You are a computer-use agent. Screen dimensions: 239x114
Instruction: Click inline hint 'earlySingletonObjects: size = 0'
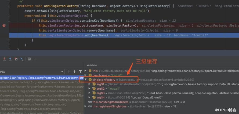click(x=149, y=30)
